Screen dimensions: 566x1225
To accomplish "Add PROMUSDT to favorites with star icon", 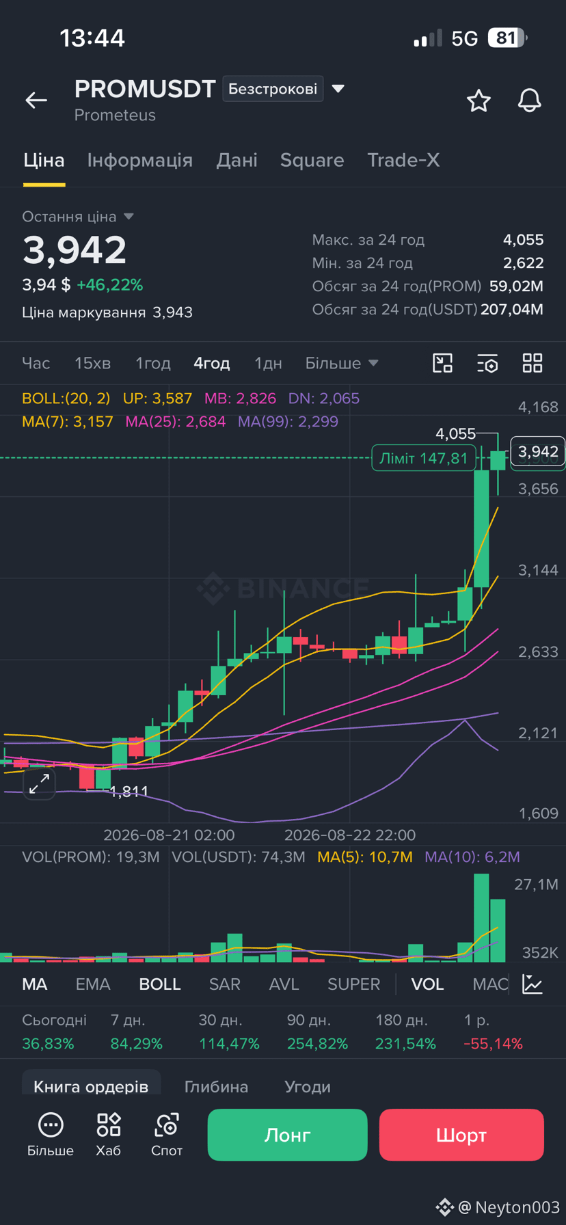I will tap(479, 100).
